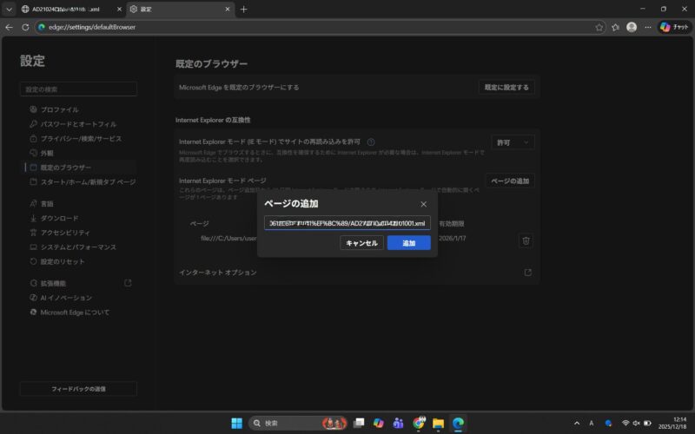Screen dimensions: 695x434
Task: Go back with the browser back arrow
Action: coord(9,27)
